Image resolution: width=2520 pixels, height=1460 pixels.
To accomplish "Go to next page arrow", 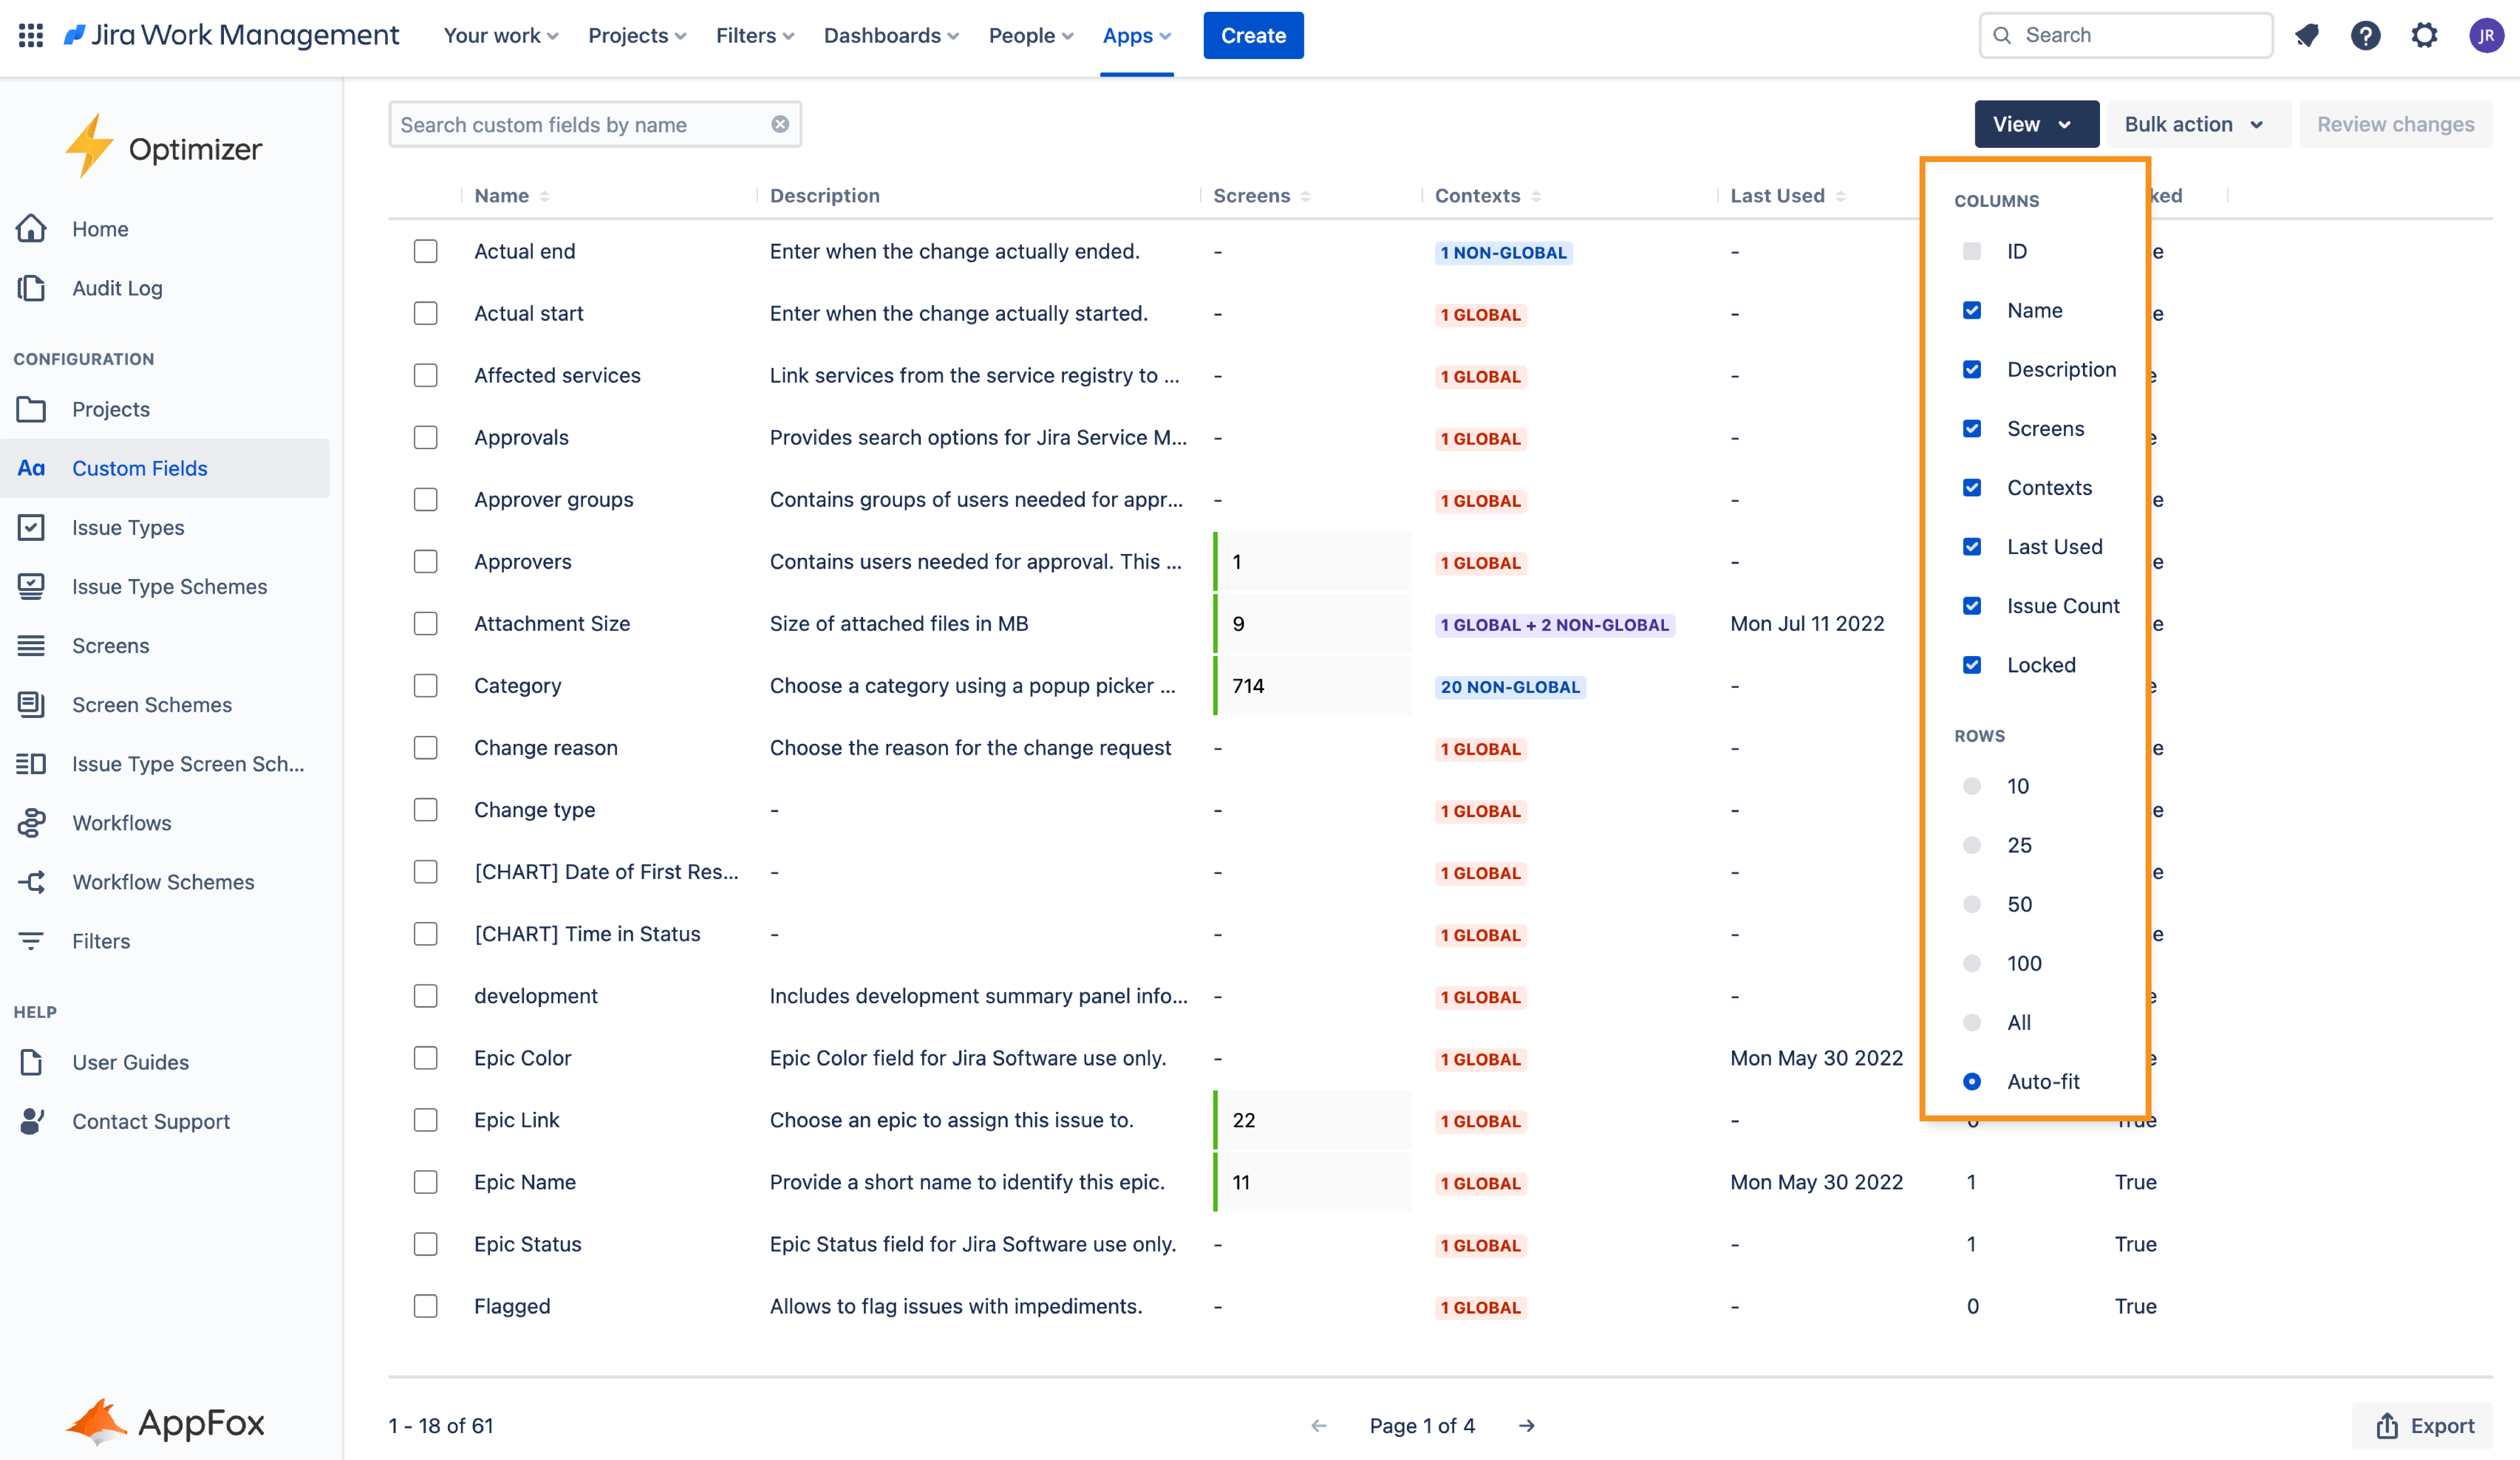I will tap(1526, 1425).
